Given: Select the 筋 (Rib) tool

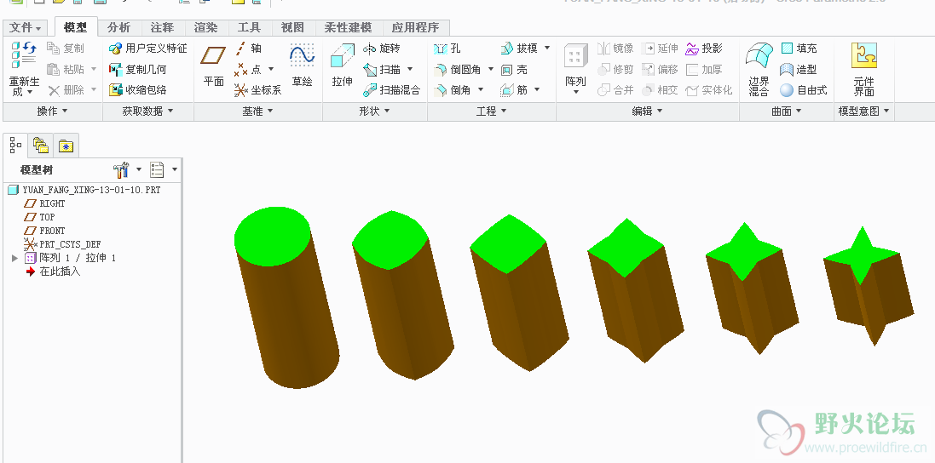Looking at the screenshot, I should pos(514,90).
